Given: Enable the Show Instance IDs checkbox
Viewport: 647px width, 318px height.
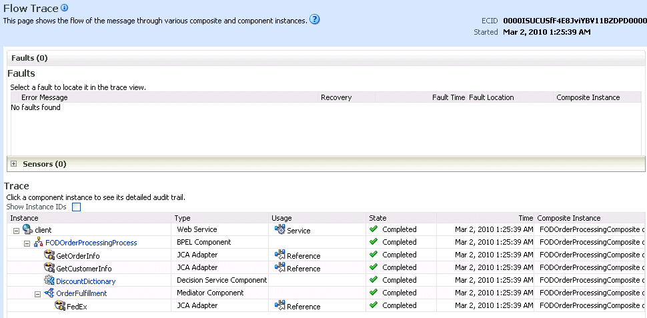Looking at the screenshot, I should [76, 207].
